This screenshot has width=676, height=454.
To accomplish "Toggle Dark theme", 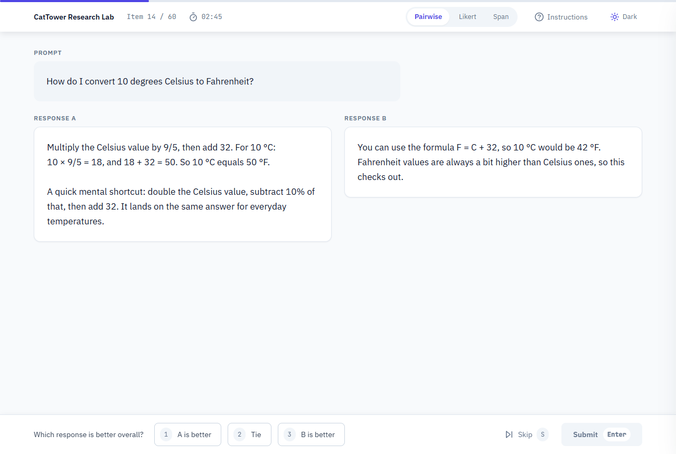I will click(624, 17).
